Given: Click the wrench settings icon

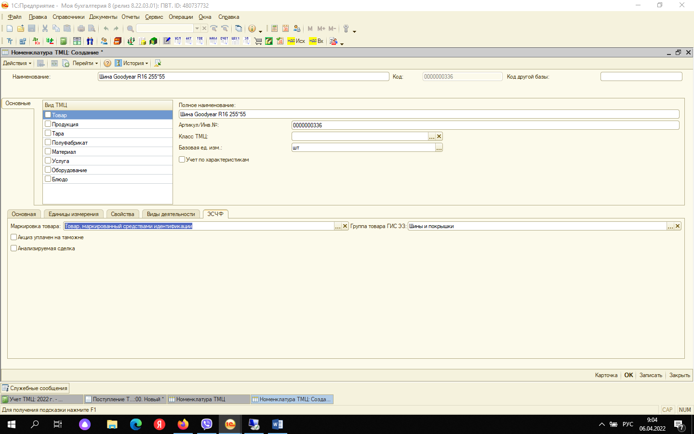Looking at the screenshot, I should [346, 28].
